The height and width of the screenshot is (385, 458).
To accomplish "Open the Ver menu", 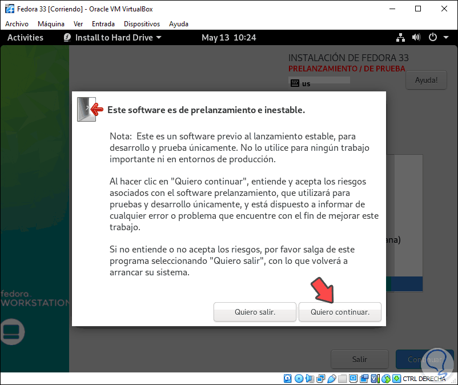I will pyautogui.click(x=78, y=24).
